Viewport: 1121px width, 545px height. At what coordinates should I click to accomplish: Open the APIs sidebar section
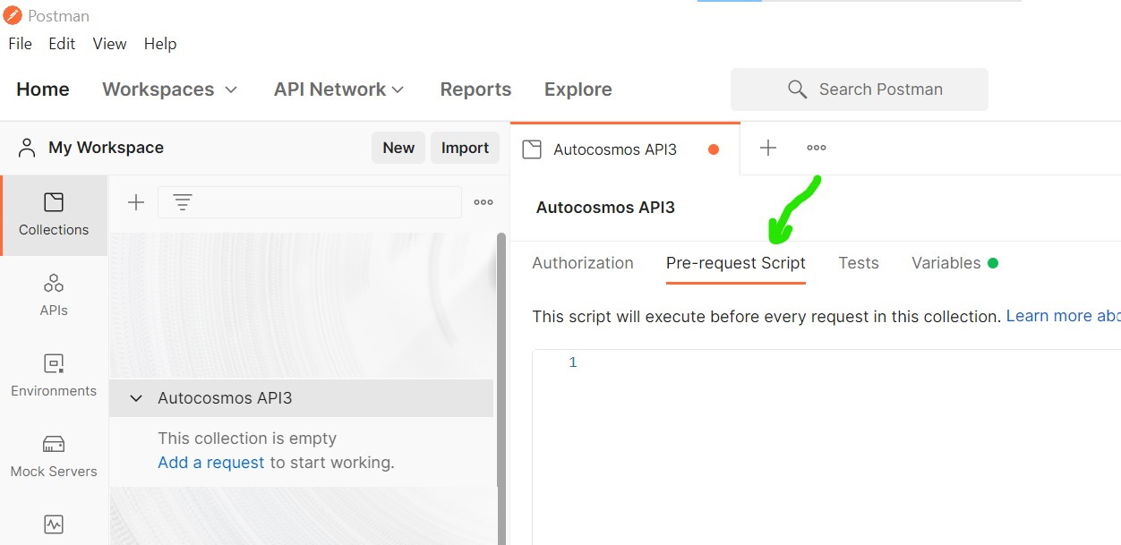click(x=54, y=295)
